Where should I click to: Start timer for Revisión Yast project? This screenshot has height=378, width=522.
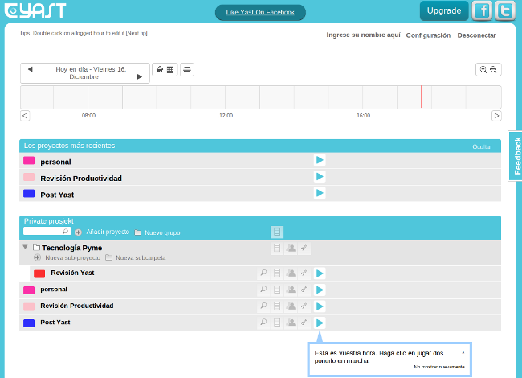[x=320, y=273]
